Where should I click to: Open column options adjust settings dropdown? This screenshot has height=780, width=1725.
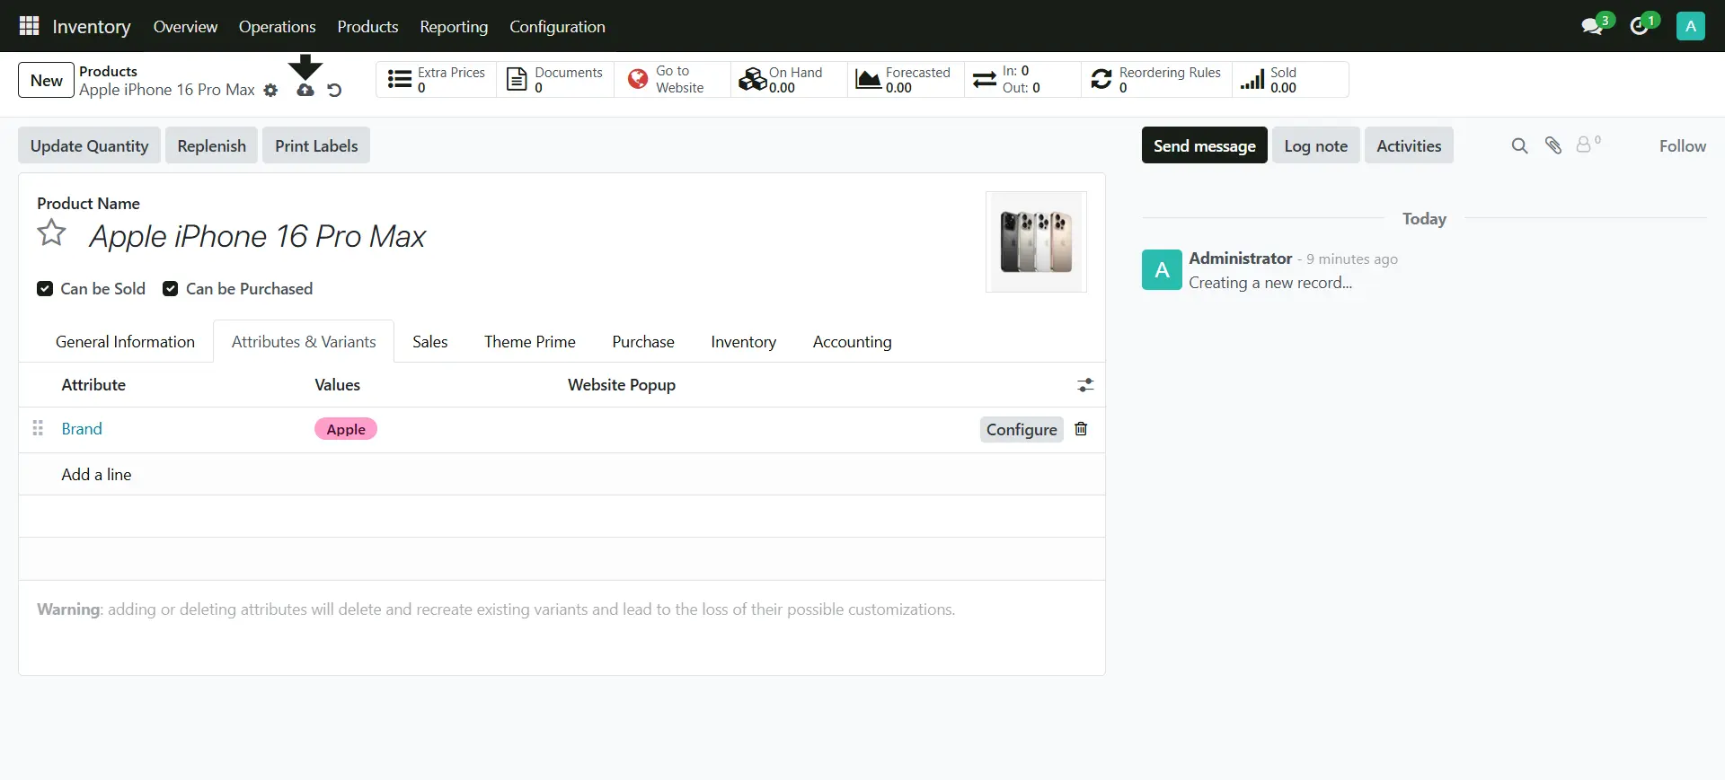[x=1085, y=385]
